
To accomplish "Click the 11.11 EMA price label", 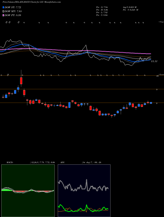I will [x=154, y=61].
